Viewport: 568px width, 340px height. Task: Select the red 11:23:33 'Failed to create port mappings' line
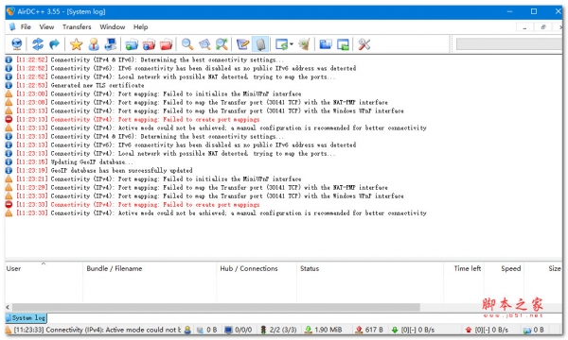click(137, 205)
